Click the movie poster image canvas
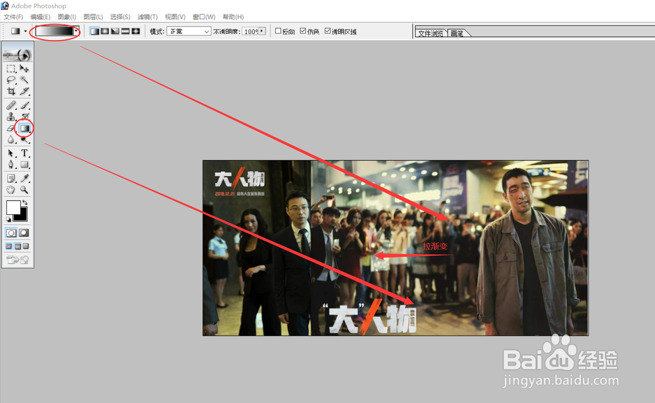Screen dimensions: 655x403 (396, 248)
